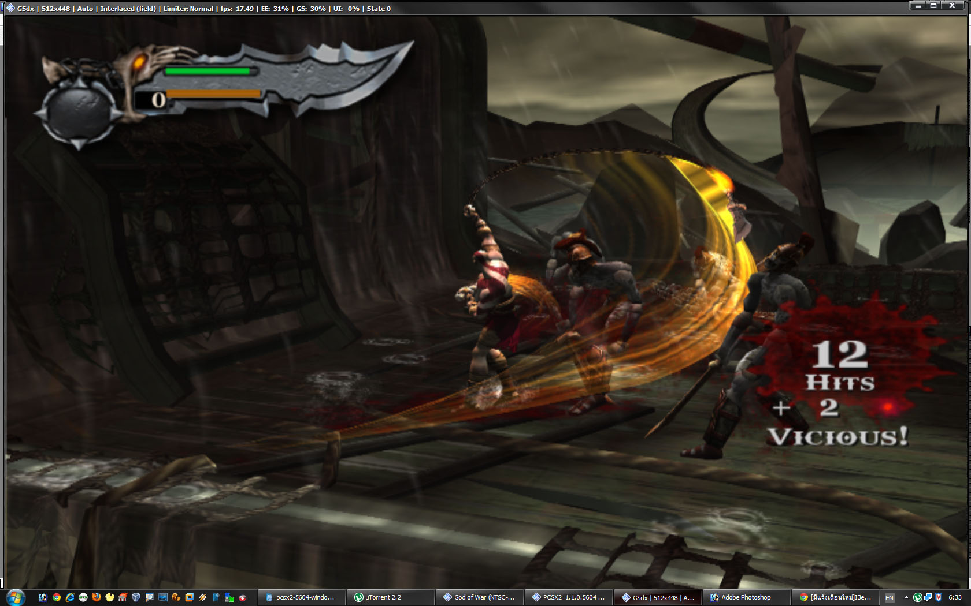Click the red shield tray icon
The width and height of the screenshot is (971, 606).
tap(938, 597)
